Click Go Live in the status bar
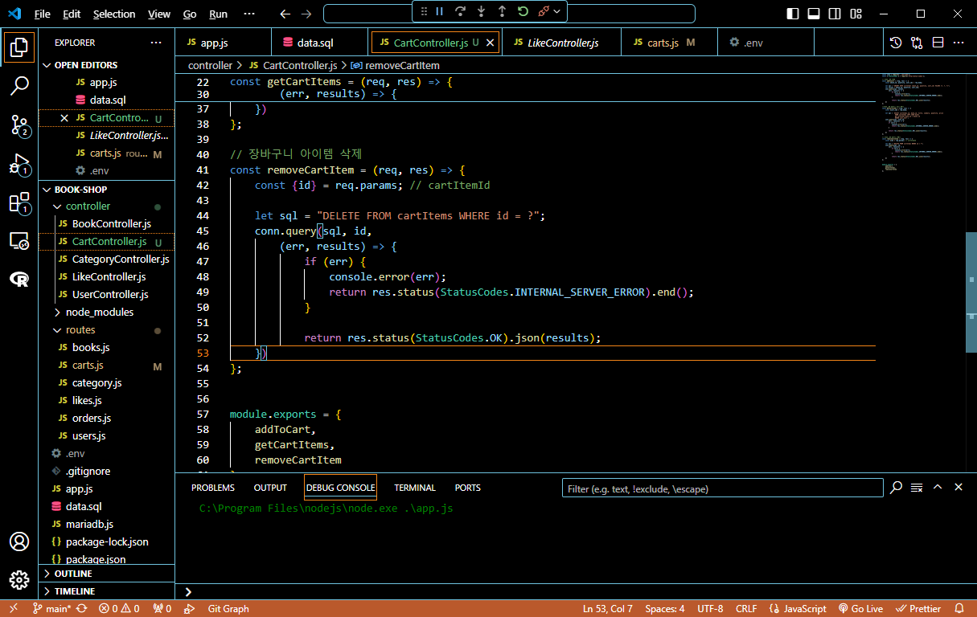Viewport: 977px width, 617px height. pyautogui.click(x=860, y=609)
